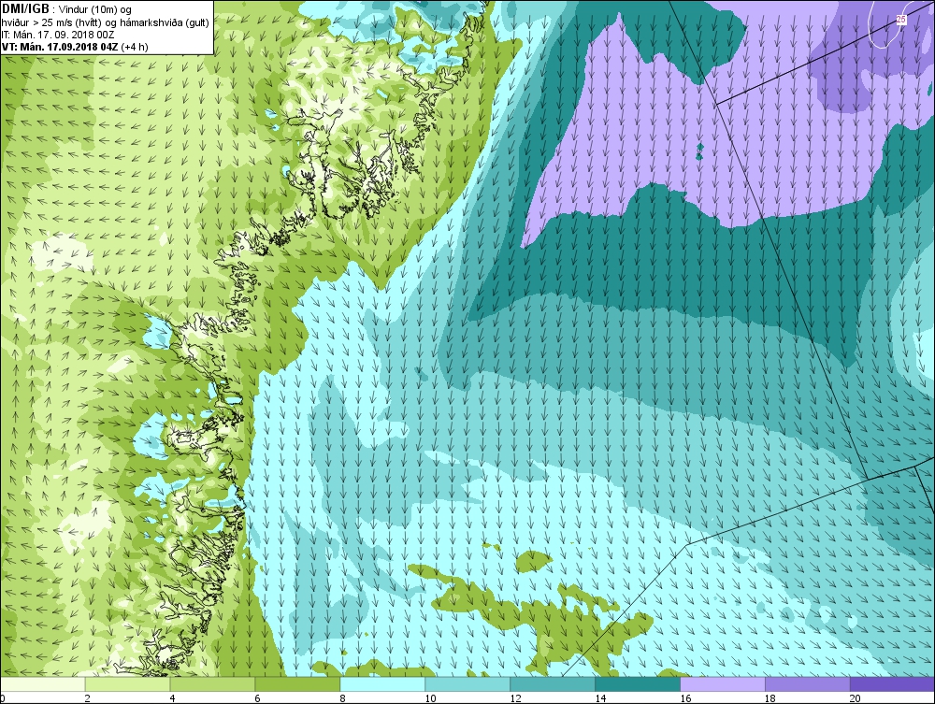Select the 2–4 m/s light green legend swatch
The image size is (935, 704).
point(127,683)
